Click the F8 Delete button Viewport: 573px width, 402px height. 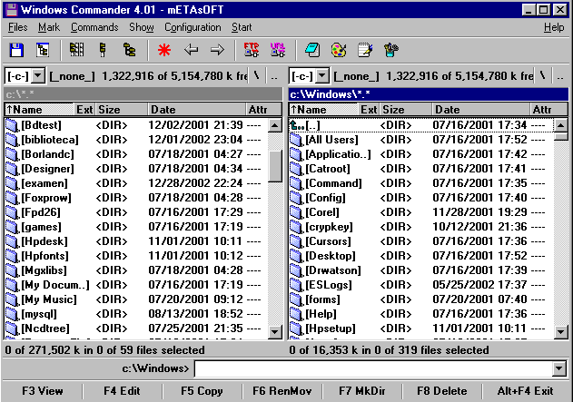click(x=442, y=391)
